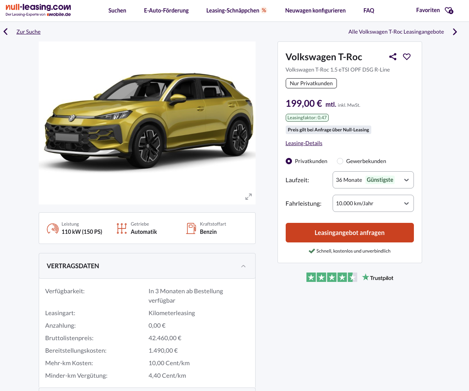Click the Trustpilot star rating

331,278
